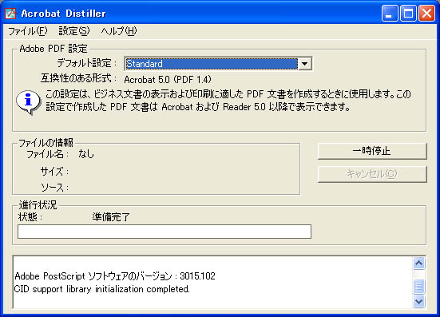Close the Acrobat Distiller window

426,14
